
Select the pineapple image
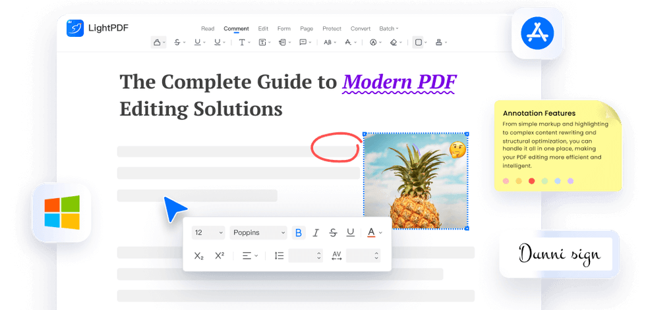415,181
